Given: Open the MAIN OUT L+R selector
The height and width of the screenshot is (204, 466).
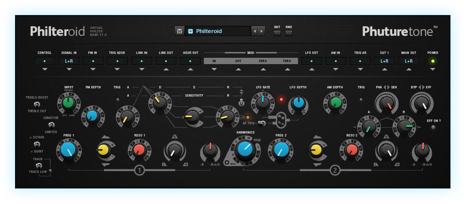Looking at the screenshot, I should pos(409,61).
